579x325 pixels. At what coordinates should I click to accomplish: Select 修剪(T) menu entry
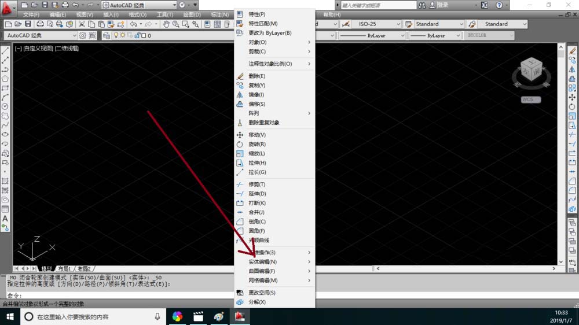274,184
